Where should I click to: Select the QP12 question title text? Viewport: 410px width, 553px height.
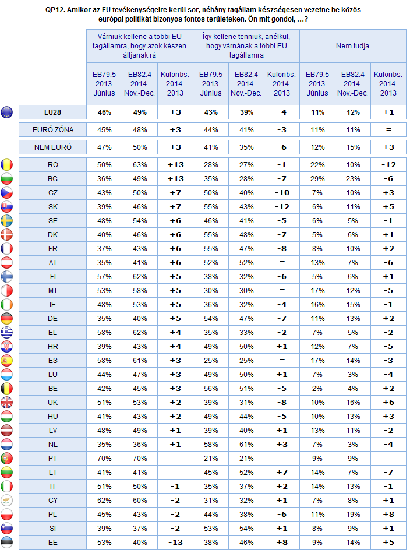point(203,15)
